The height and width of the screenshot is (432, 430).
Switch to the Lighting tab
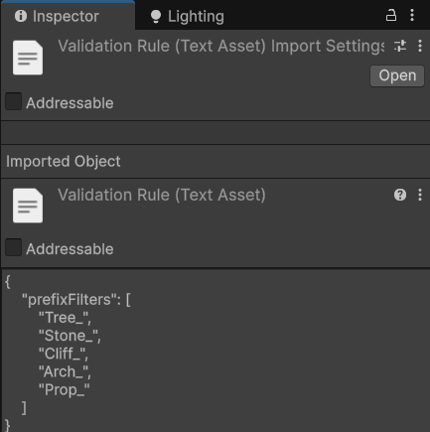(x=188, y=16)
